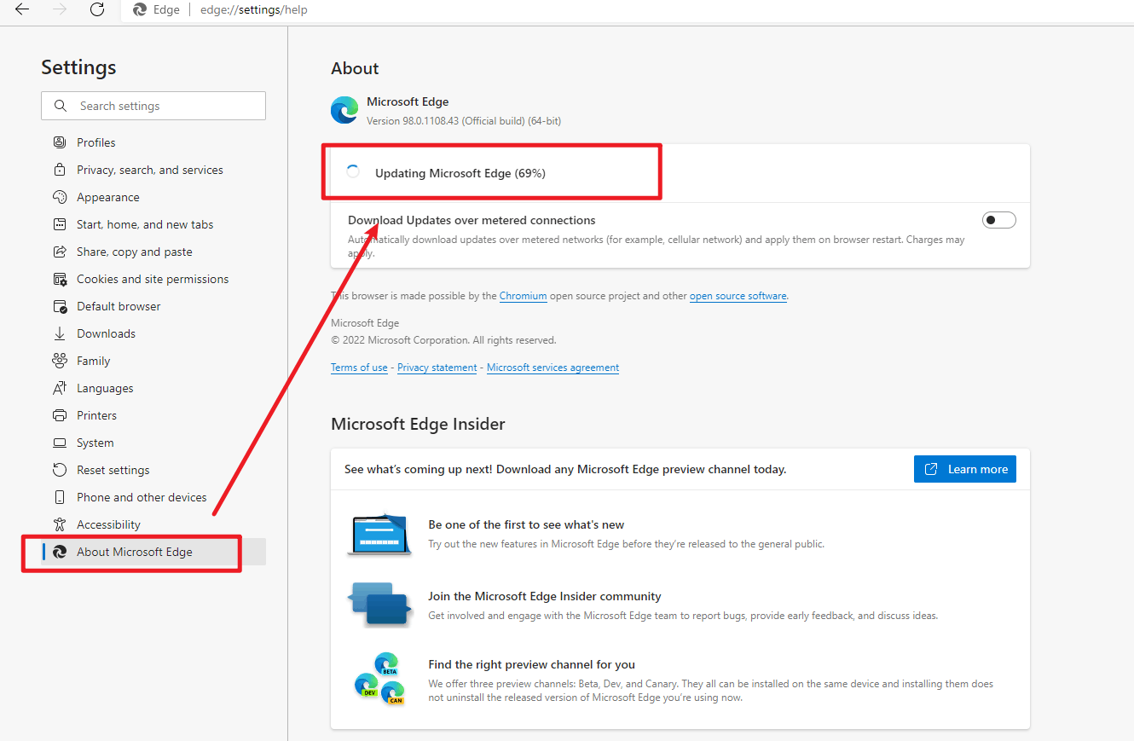This screenshot has width=1134, height=741.
Task: Click the padlock icon for Privacy settings
Action: click(60, 170)
